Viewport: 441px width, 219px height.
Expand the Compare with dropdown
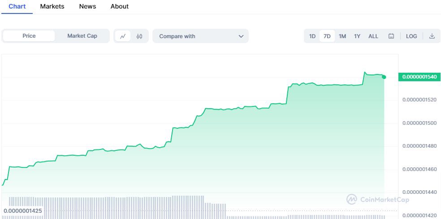tap(200, 36)
